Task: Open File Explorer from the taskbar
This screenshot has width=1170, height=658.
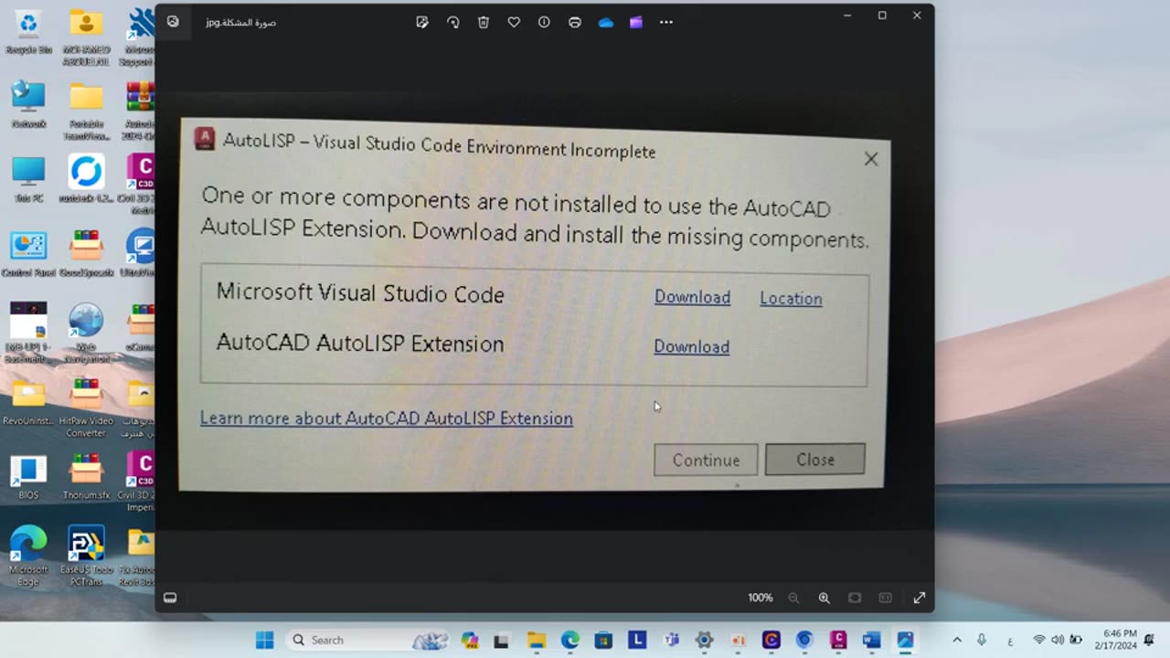Action: click(x=537, y=640)
